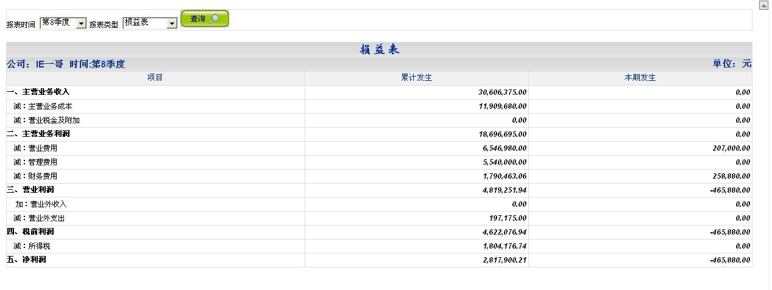Select row 减：营业税金及附加
This screenshot has height=290, width=772.
[379, 120]
